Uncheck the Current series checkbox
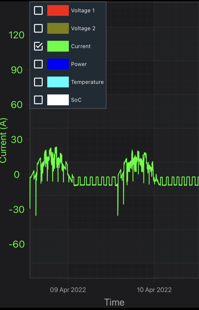Viewport: 199px width, 310px height. pos(38,46)
